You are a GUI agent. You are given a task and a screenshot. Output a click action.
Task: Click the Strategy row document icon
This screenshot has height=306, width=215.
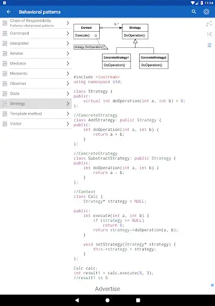pyautogui.click(x=5, y=103)
